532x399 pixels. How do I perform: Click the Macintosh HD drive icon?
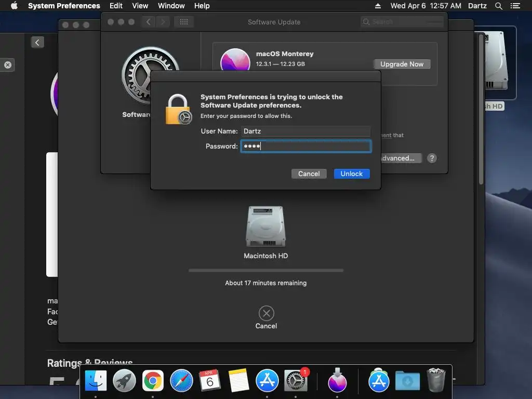point(265,227)
